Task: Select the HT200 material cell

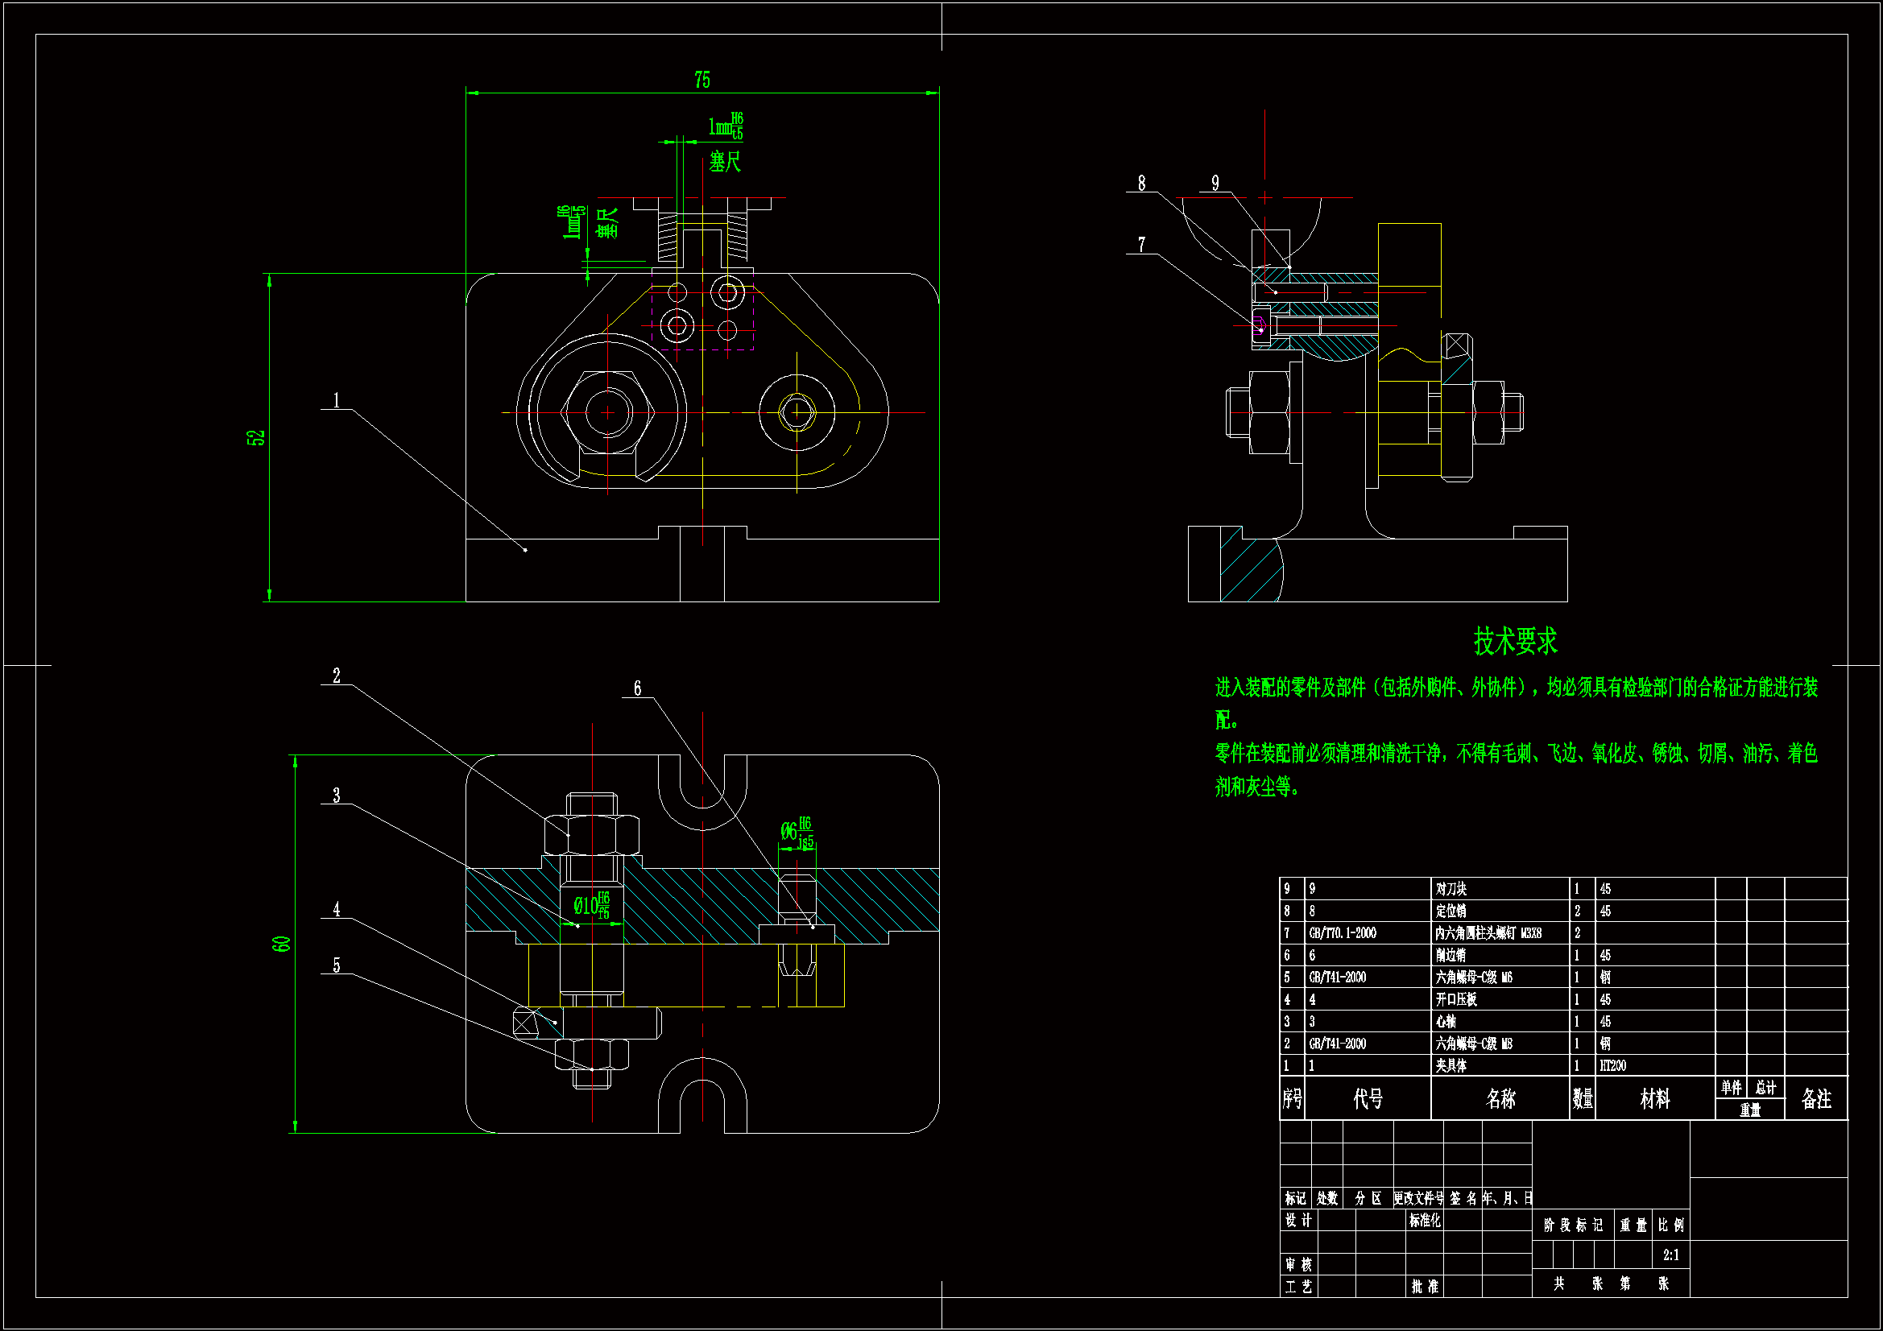Action: (x=1612, y=1066)
